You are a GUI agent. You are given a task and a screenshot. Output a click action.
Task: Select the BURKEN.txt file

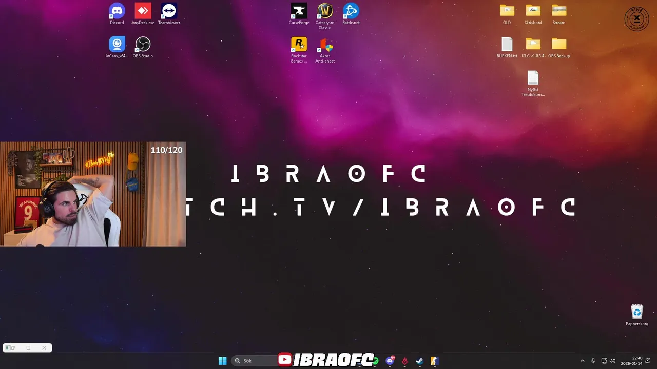pos(507,47)
